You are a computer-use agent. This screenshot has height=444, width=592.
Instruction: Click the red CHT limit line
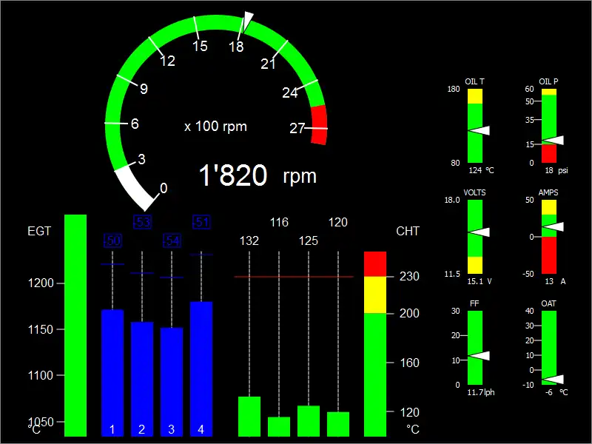pyautogui.click(x=294, y=277)
